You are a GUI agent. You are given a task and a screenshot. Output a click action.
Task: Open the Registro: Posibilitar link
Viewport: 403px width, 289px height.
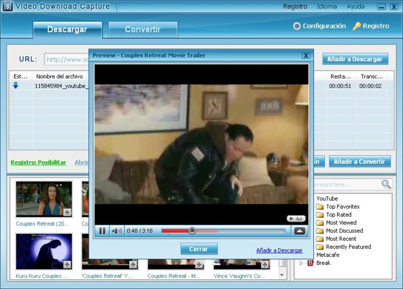pos(39,162)
